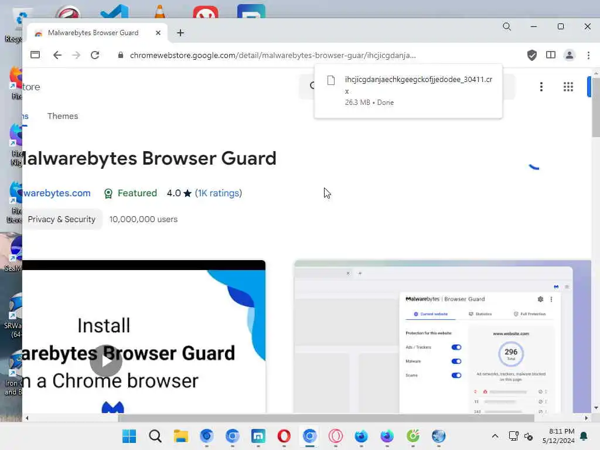600x450 pixels.
Task: Open the tab search magnifier in the title bar
Action: point(507,26)
